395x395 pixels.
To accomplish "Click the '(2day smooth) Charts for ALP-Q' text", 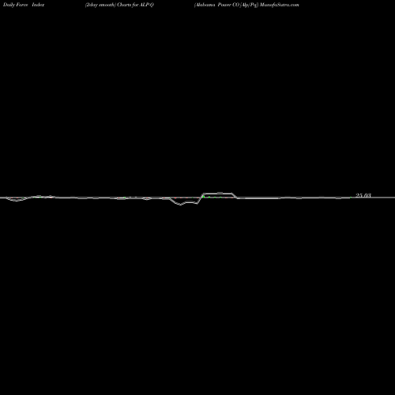I will click(x=119, y=5).
